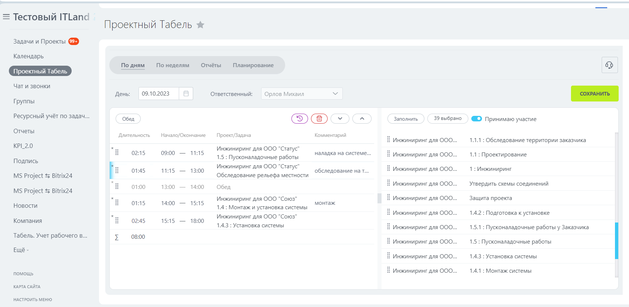The image size is (629, 307).
Task: Click the sum sigma icon in totals row
Action: pos(117,237)
